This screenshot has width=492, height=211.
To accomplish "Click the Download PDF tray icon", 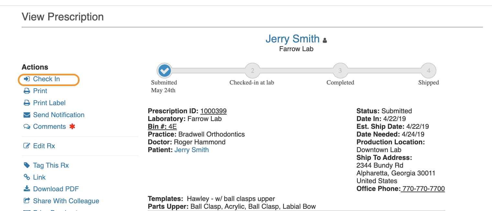I will click(27, 189).
